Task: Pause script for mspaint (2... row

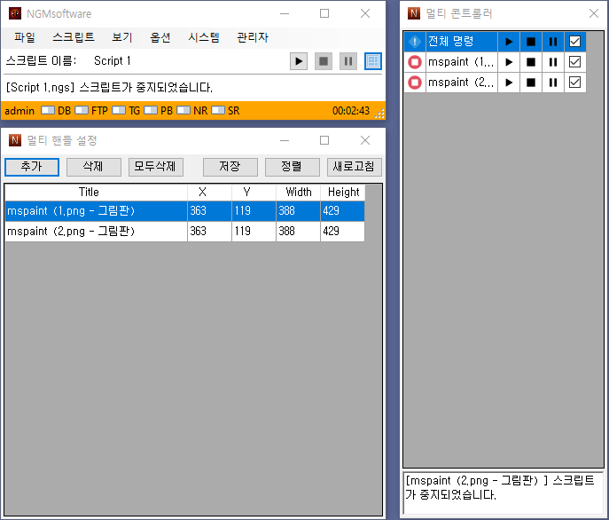Action: click(x=553, y=83)
